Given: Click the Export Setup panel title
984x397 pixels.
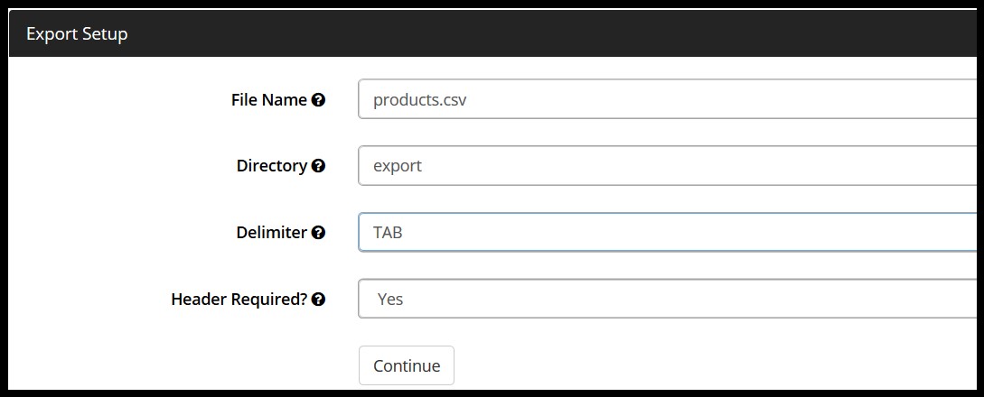Looking at the screenshot, I should pyautogui.click(x=77, y=34).
